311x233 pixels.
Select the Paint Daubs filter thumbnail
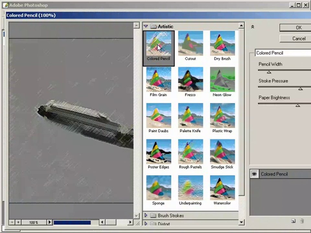pos(159,116)
